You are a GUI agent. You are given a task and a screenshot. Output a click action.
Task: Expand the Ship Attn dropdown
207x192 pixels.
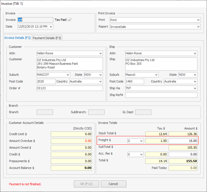(195, 53)
